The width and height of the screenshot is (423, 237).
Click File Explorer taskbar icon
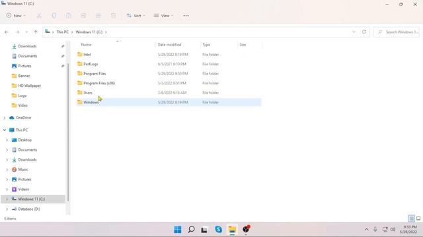(232, 230)
